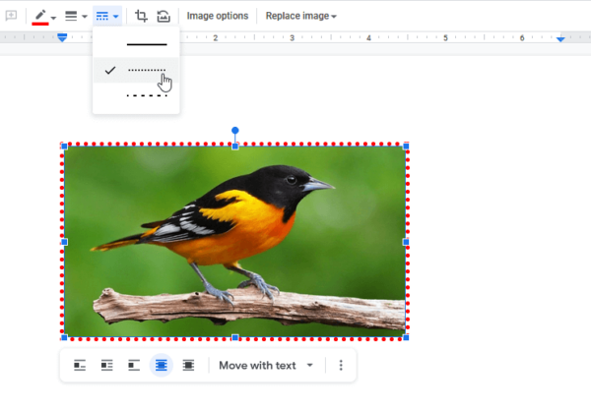Set image wrapping to In line

pos(81,366)
